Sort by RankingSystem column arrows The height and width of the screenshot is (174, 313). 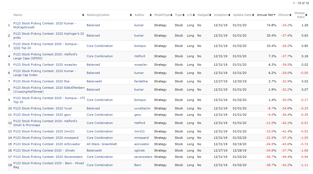(x=131, y=15)
